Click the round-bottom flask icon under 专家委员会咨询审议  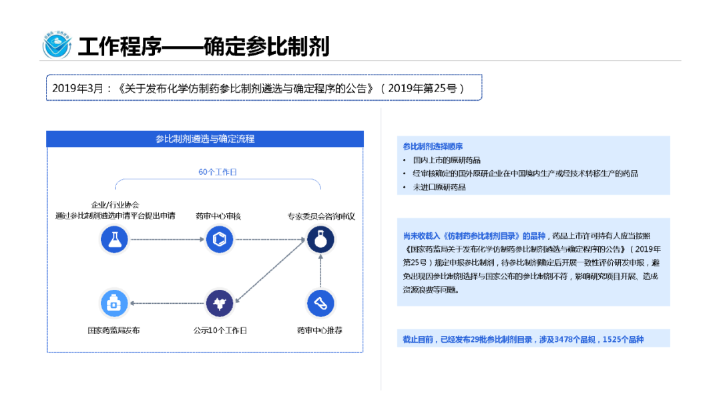point(320,240)
